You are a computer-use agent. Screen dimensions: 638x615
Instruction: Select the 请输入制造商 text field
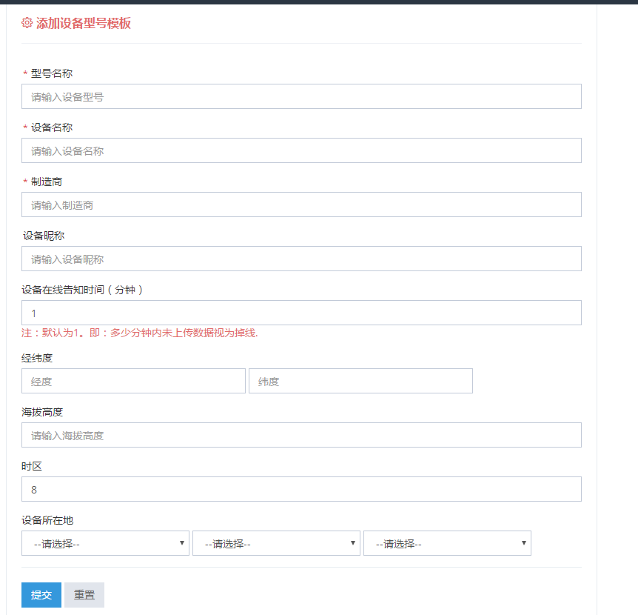301,205
